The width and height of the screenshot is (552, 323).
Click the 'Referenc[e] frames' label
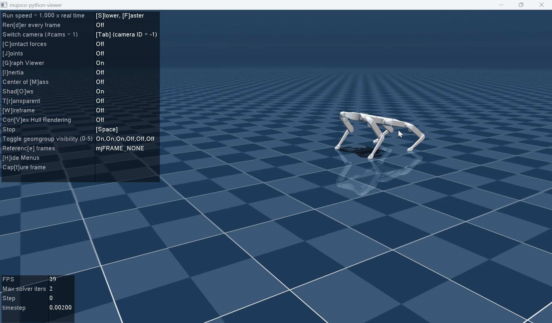pos(28,148)
